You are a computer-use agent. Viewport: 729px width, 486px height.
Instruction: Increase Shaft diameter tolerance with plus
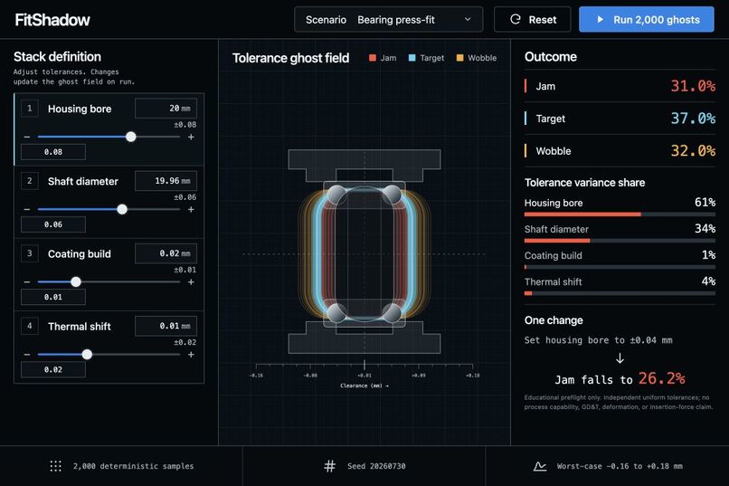point(191,210)
